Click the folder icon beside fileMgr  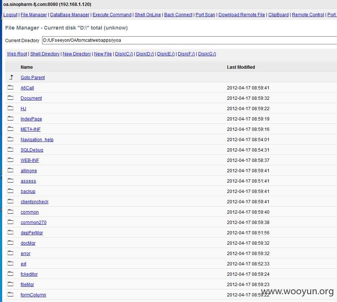tap(10, 284)
